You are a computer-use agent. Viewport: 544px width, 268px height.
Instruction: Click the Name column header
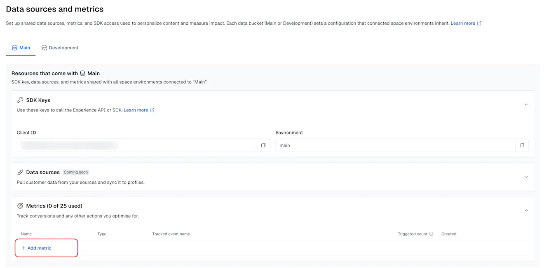coord(26,233)
